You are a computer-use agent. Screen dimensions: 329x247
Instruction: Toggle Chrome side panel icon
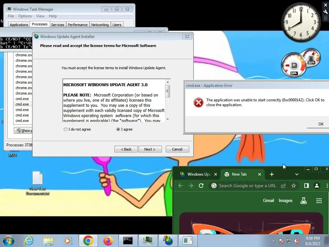(306, 186)
